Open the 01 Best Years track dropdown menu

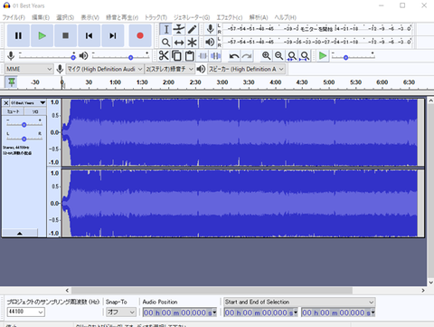pyautogui.click(x=42, y=103)
